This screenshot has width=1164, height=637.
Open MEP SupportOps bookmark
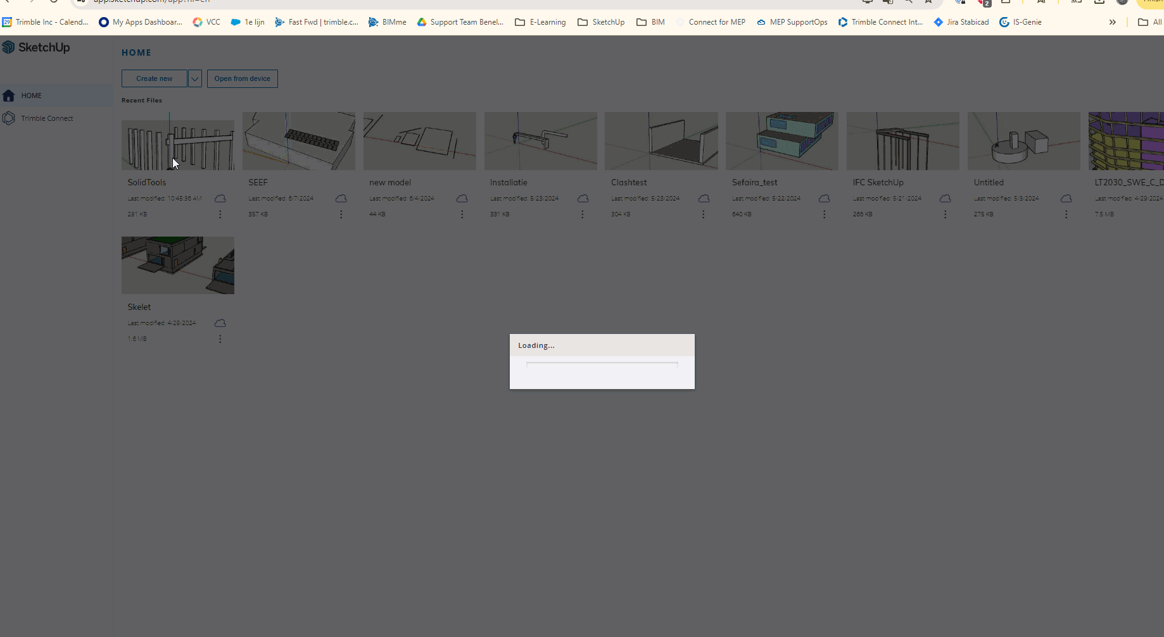click(792, 22)
